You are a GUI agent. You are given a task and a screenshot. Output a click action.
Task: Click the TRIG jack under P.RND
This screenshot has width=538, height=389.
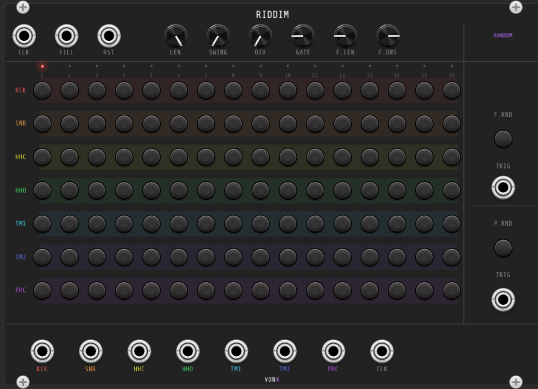click(x=503, y=300)
